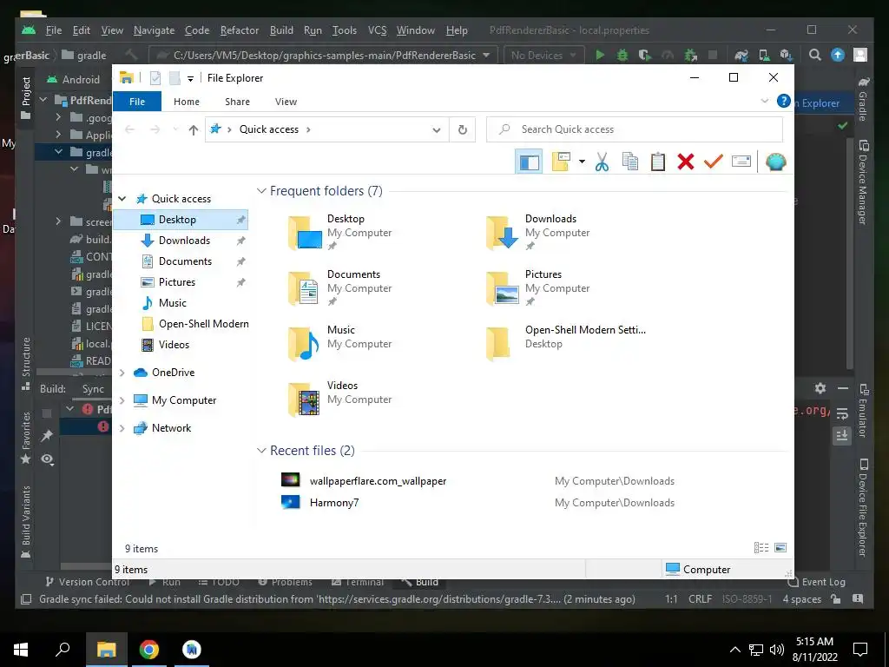Image resolution: width=889 pixels, height=667 pixels.
Task: Click the pin tab icon in Build panel
Action: pyautogui.click(x=47, y=436)
